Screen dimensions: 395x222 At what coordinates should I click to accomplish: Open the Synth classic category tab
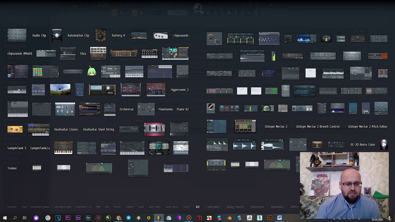click(x=155, y=207)
